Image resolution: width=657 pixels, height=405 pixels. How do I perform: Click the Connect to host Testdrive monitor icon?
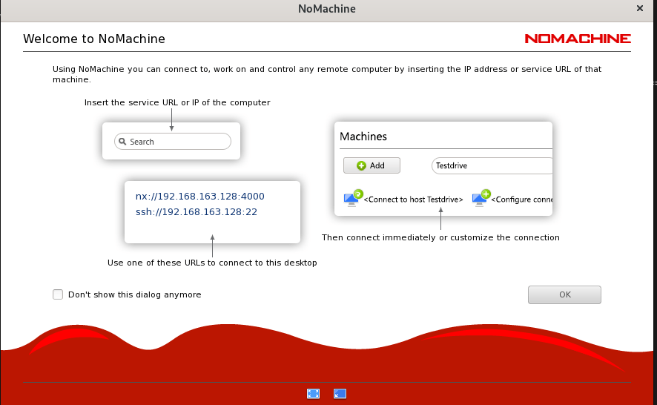point(353,198)
